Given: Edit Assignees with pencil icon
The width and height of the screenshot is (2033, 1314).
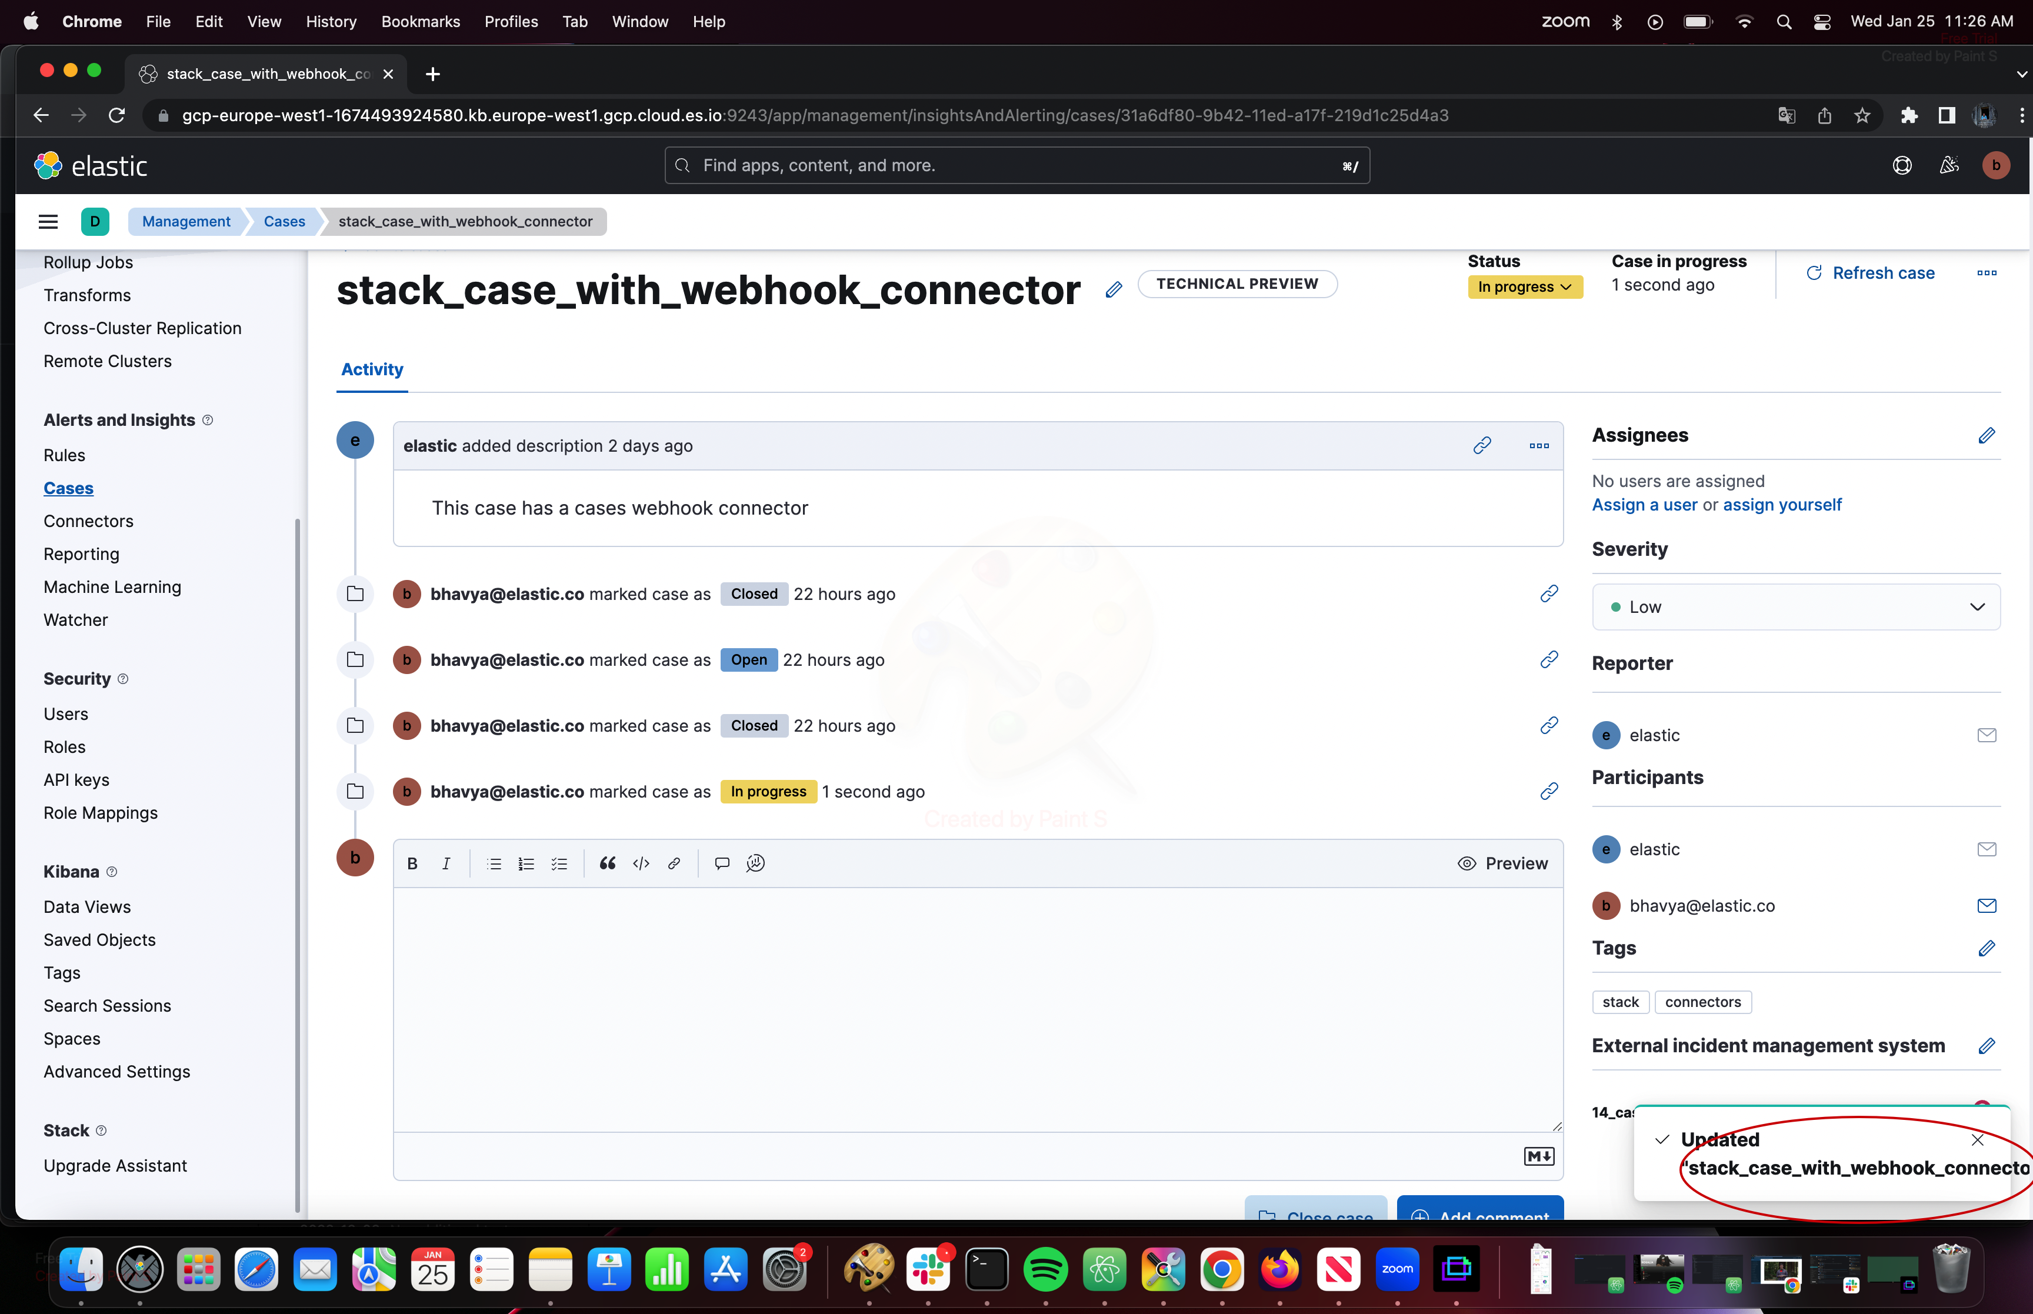Looking at the screenshot, I should pos(1986,436).
